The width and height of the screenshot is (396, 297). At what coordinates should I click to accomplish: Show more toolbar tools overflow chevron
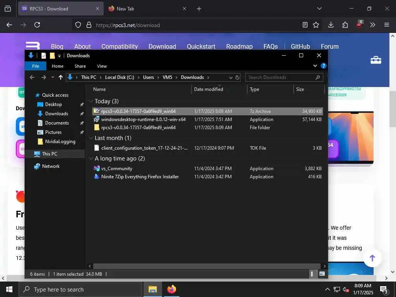coord(372,25)
